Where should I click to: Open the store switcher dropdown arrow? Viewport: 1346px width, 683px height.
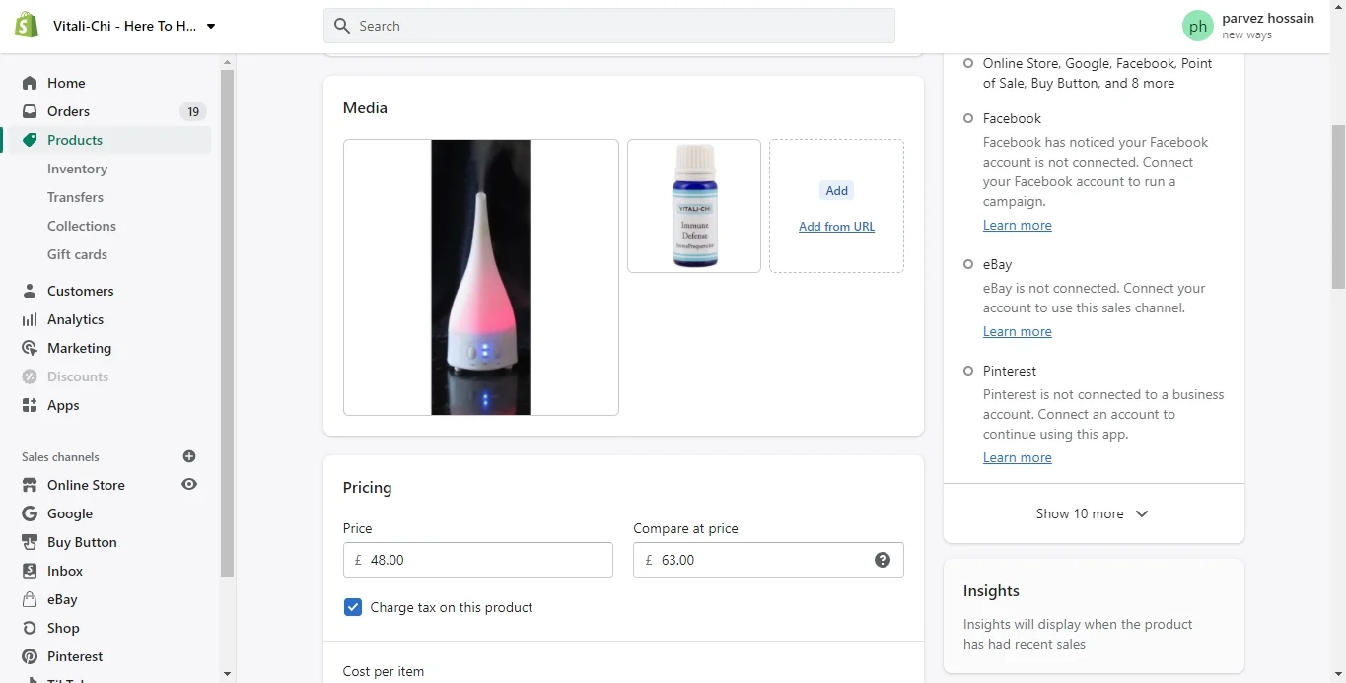[x=211, y=26]
